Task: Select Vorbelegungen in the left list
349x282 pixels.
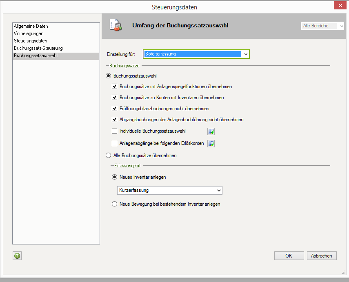Action: [x=29, y=33]
